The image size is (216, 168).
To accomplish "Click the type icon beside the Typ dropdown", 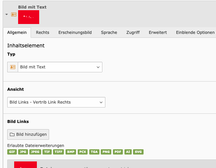I will click(x=13, y=67).
